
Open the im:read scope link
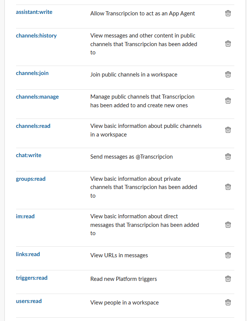pos(25,216)
